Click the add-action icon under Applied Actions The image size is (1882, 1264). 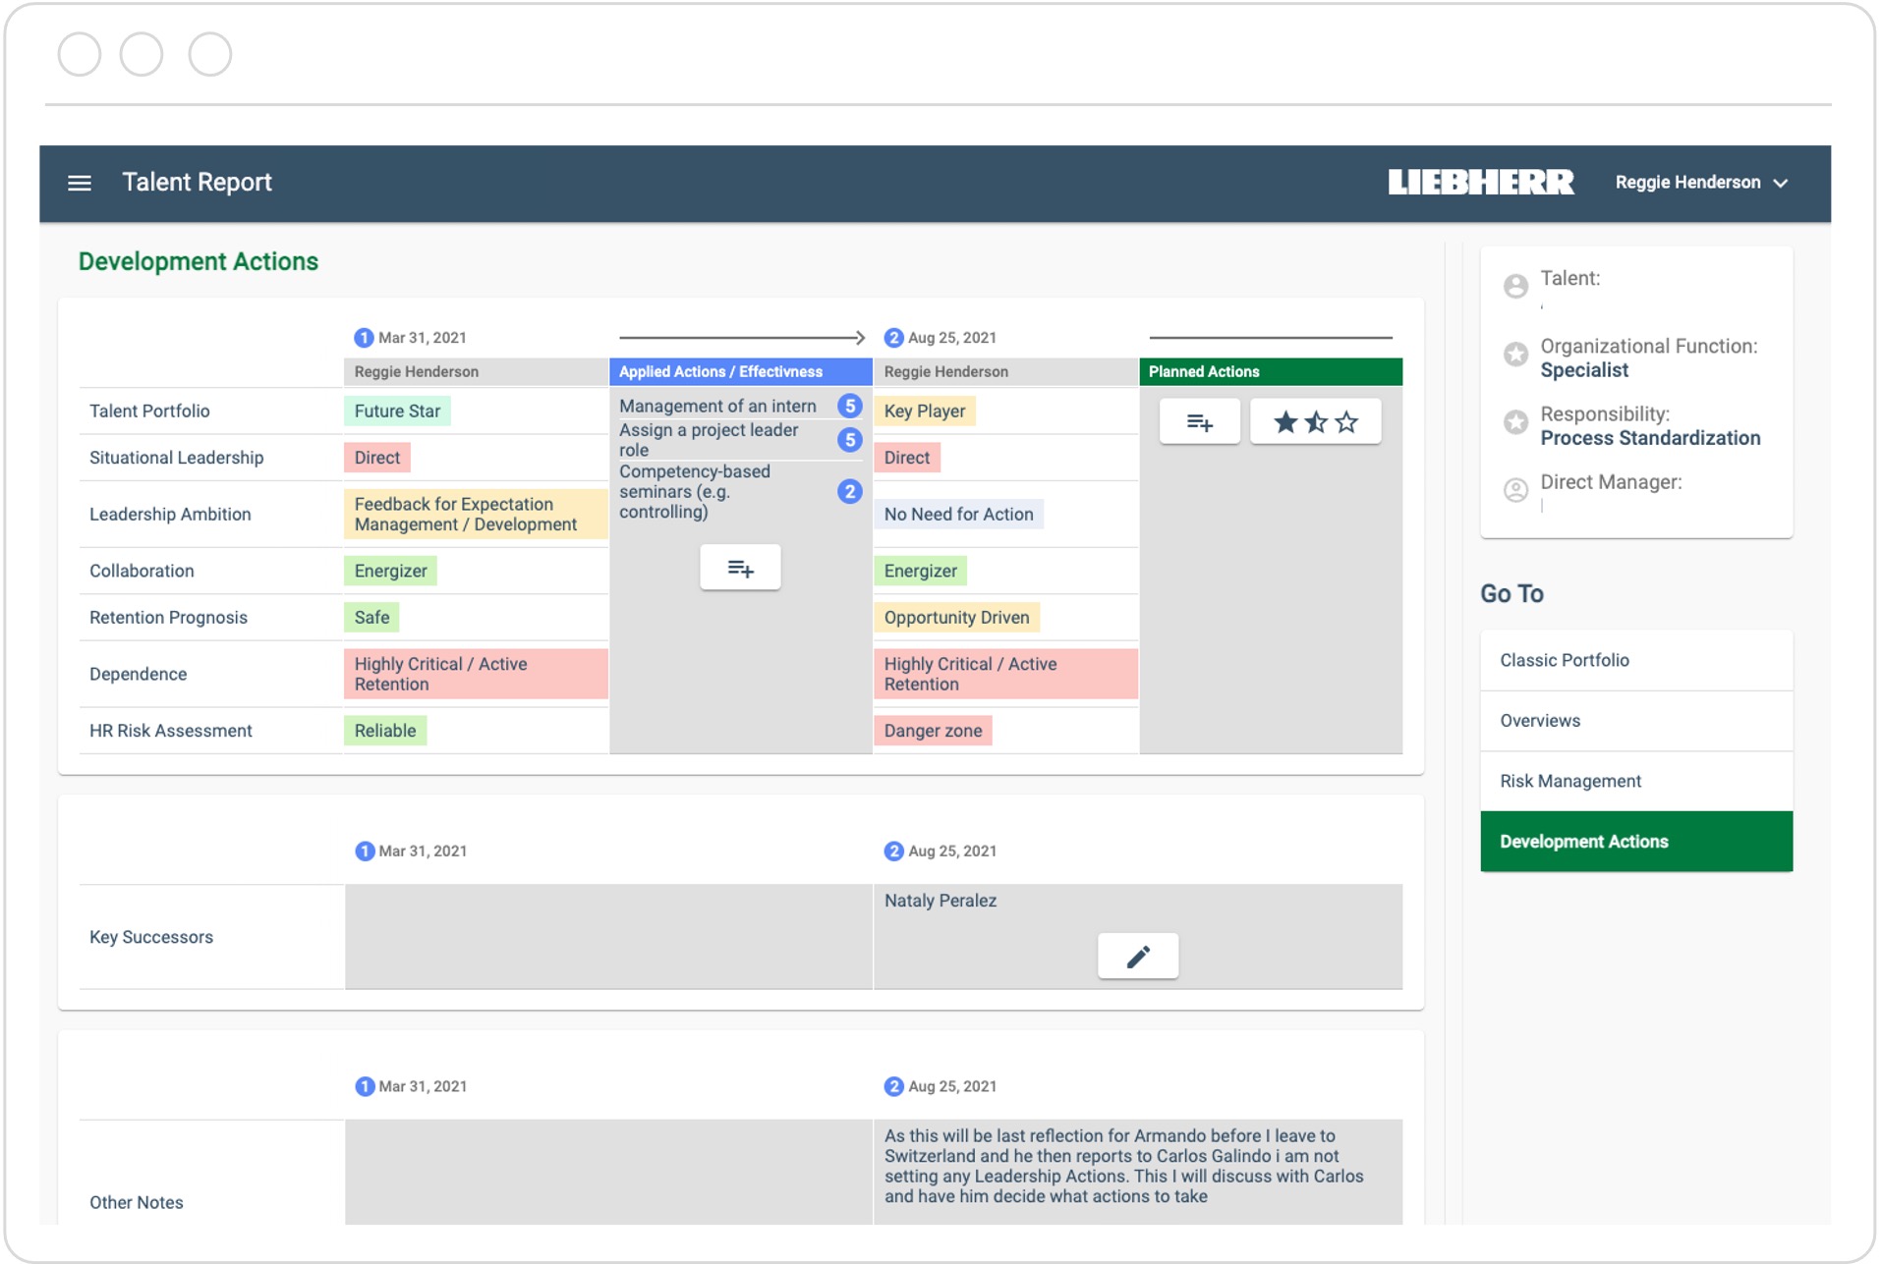pos(740,568)
